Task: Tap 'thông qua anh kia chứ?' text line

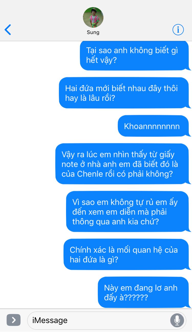Action: (115, 222)
